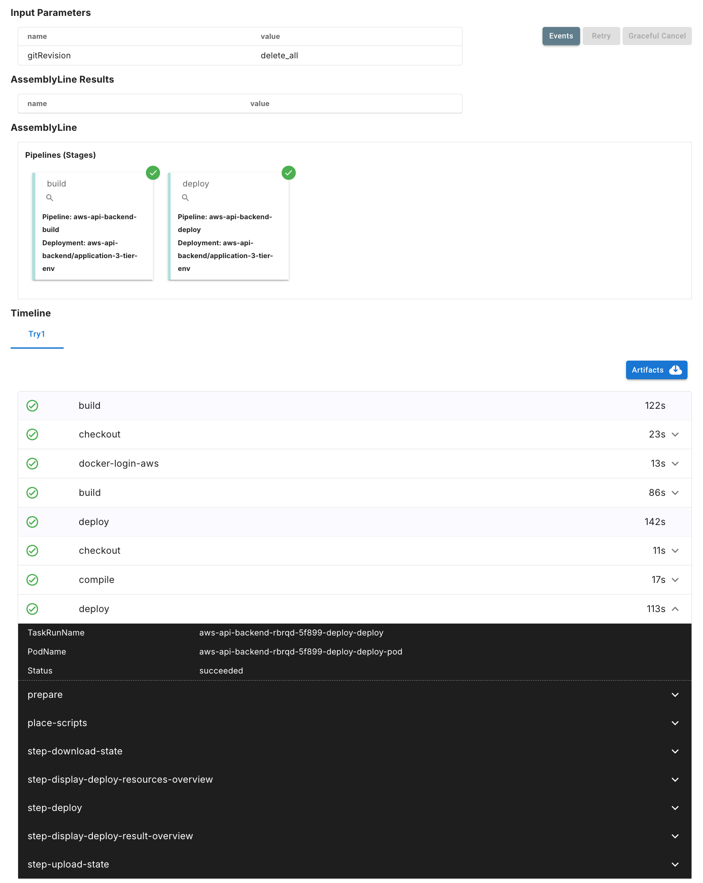Image resolution: width=703 pixels, height=883 pixels.
Task: Expand the 86s build task row
Action: tap(675, 493)
